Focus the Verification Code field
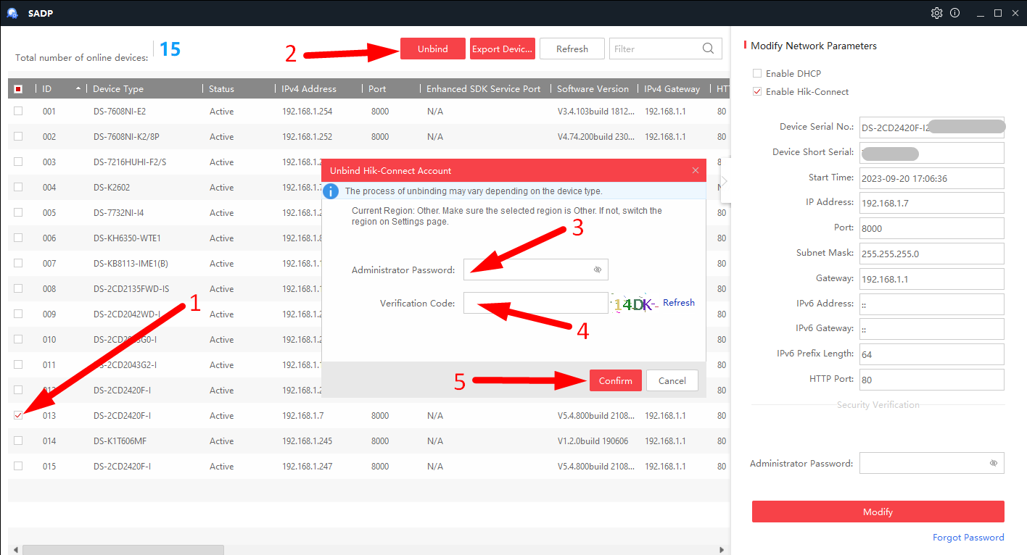Screen dimensions: 1027x555 click(x=536, y=303)
